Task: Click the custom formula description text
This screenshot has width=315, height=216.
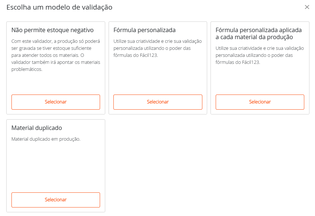Action: (x=157, y=48)
